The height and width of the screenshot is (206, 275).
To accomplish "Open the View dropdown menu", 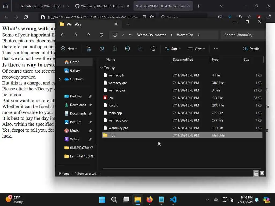I will [x=196, y=49].
